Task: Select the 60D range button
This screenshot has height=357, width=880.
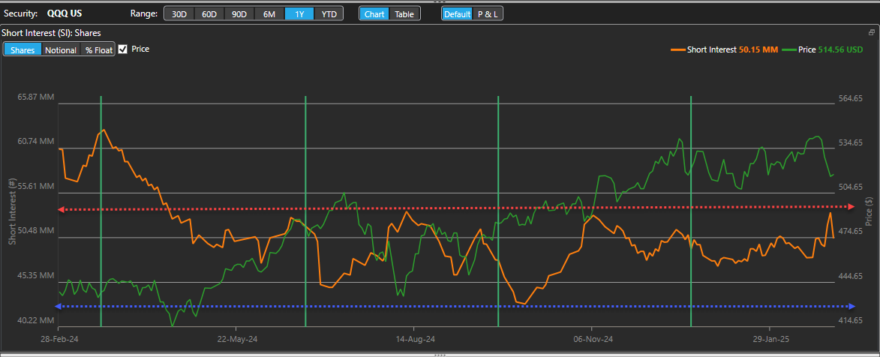Action: click(x=209, y=14)
